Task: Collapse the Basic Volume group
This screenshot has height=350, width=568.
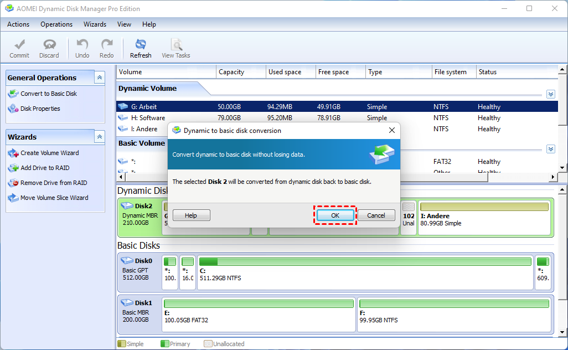Action: click(x=551, y=149)
